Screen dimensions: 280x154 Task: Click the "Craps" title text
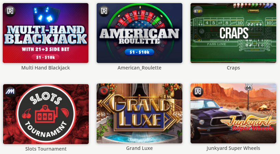(x=233, y=68)
